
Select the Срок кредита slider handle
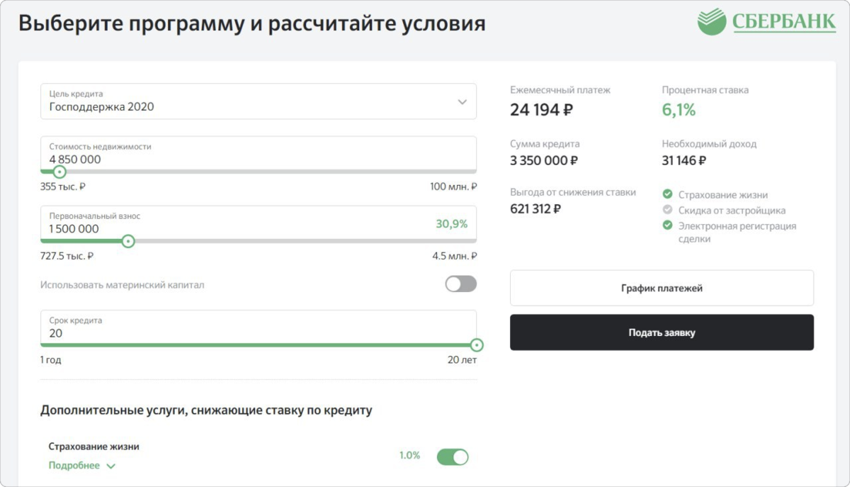[478, 345]
